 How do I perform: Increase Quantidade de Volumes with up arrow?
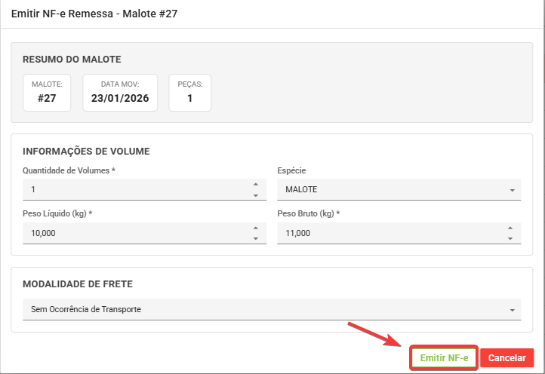click(255, 184)
